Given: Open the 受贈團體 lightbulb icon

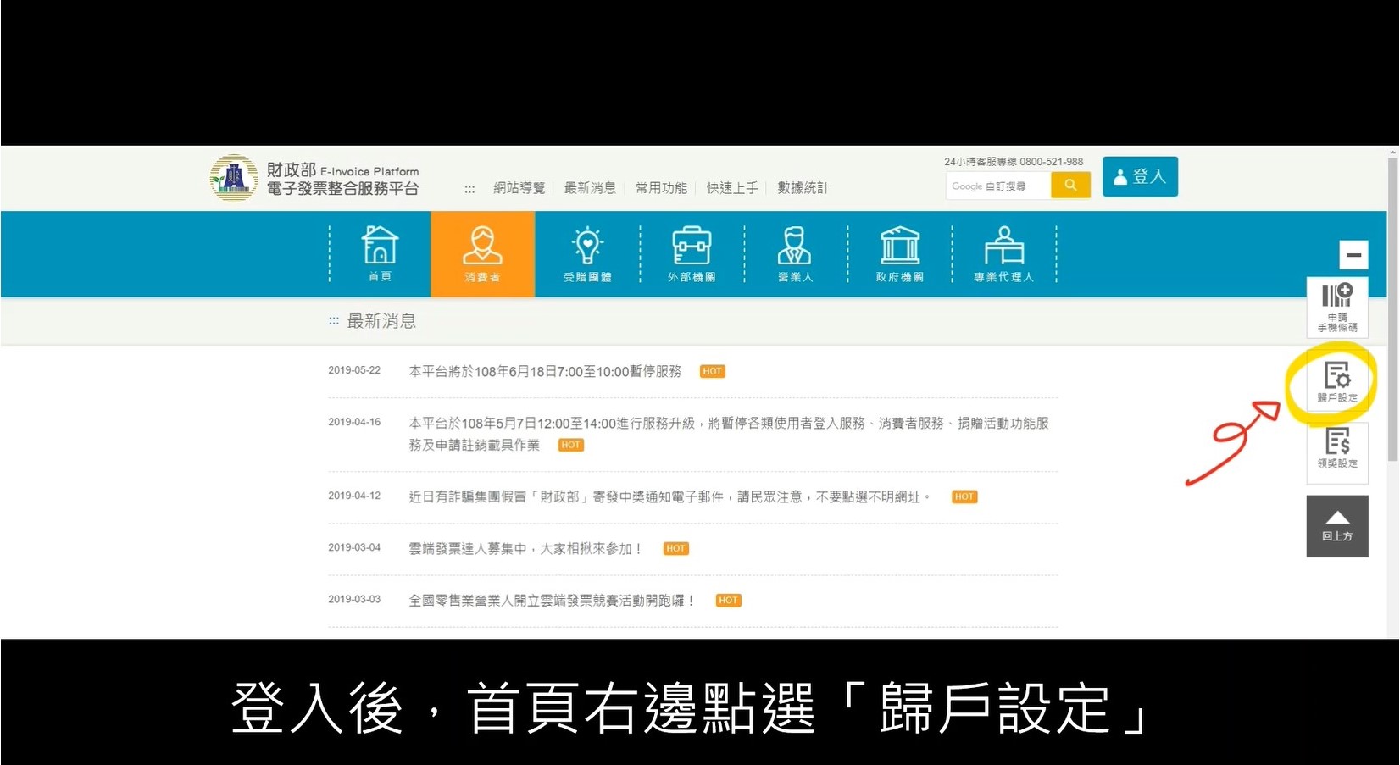Looking at the screenshot, I should 587,253.
